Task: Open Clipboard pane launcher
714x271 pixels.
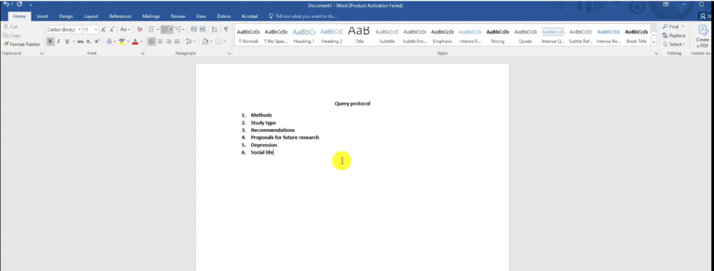Action: click(41, 54)
